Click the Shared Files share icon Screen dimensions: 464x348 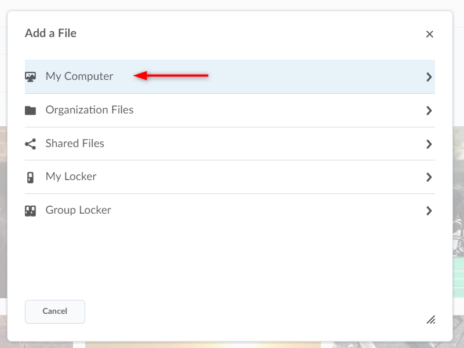(x=31, y=144)
